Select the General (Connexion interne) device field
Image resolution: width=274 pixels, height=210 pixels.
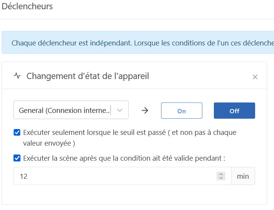click(64, 111)
